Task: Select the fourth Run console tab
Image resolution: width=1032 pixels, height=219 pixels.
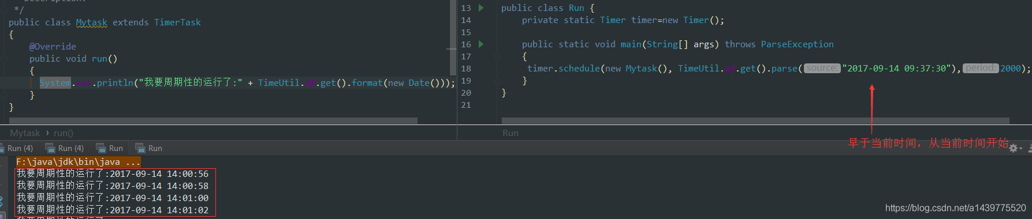Action: [x=149, y=148]
